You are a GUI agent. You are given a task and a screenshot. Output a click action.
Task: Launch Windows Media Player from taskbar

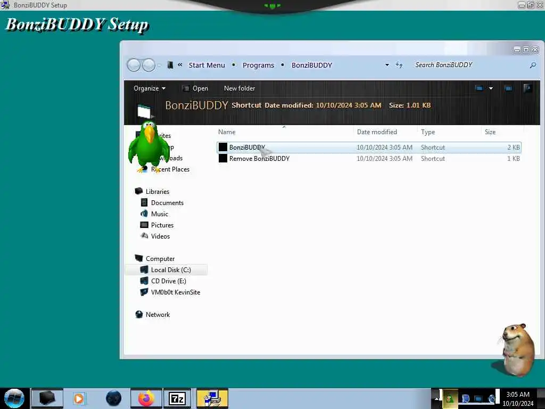[79, 398]
